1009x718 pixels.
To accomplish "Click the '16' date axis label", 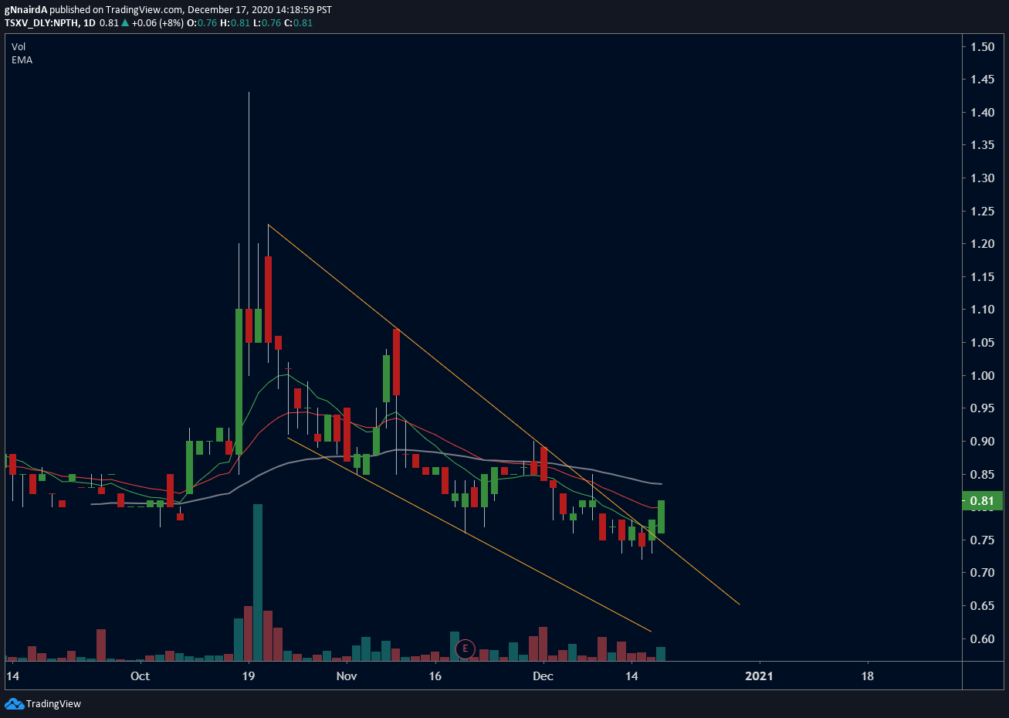I will 435,676.
